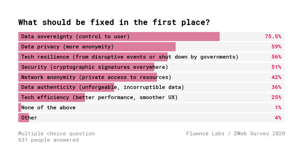Select the 'None of the above' row
This screenshot has width=303, height=161.
point(151,108)
